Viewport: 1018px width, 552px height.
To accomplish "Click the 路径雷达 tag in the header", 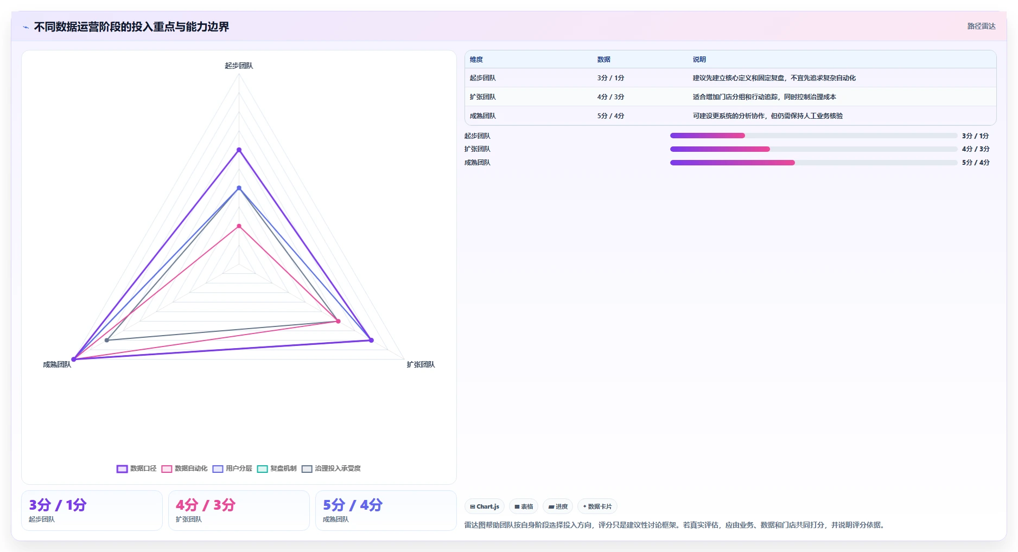I will point(981,26).
